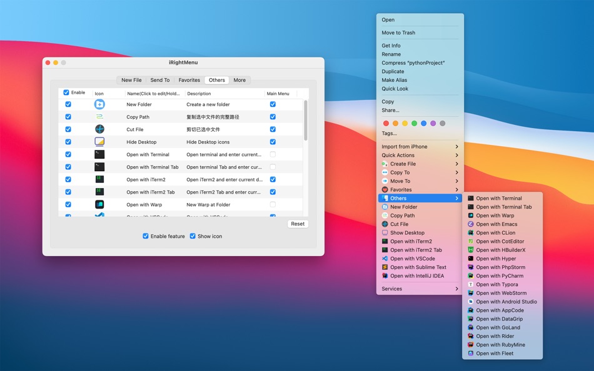Expand the Others submenu entry
The height and width of the screenshot is (371, 594).
pos(420,199)
